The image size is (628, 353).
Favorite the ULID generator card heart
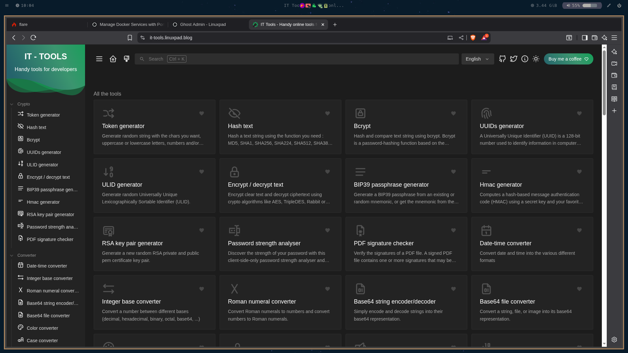[201, 172]
